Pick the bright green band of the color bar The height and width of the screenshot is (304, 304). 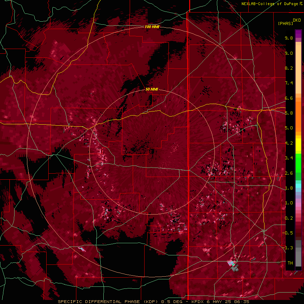[298, 163]
